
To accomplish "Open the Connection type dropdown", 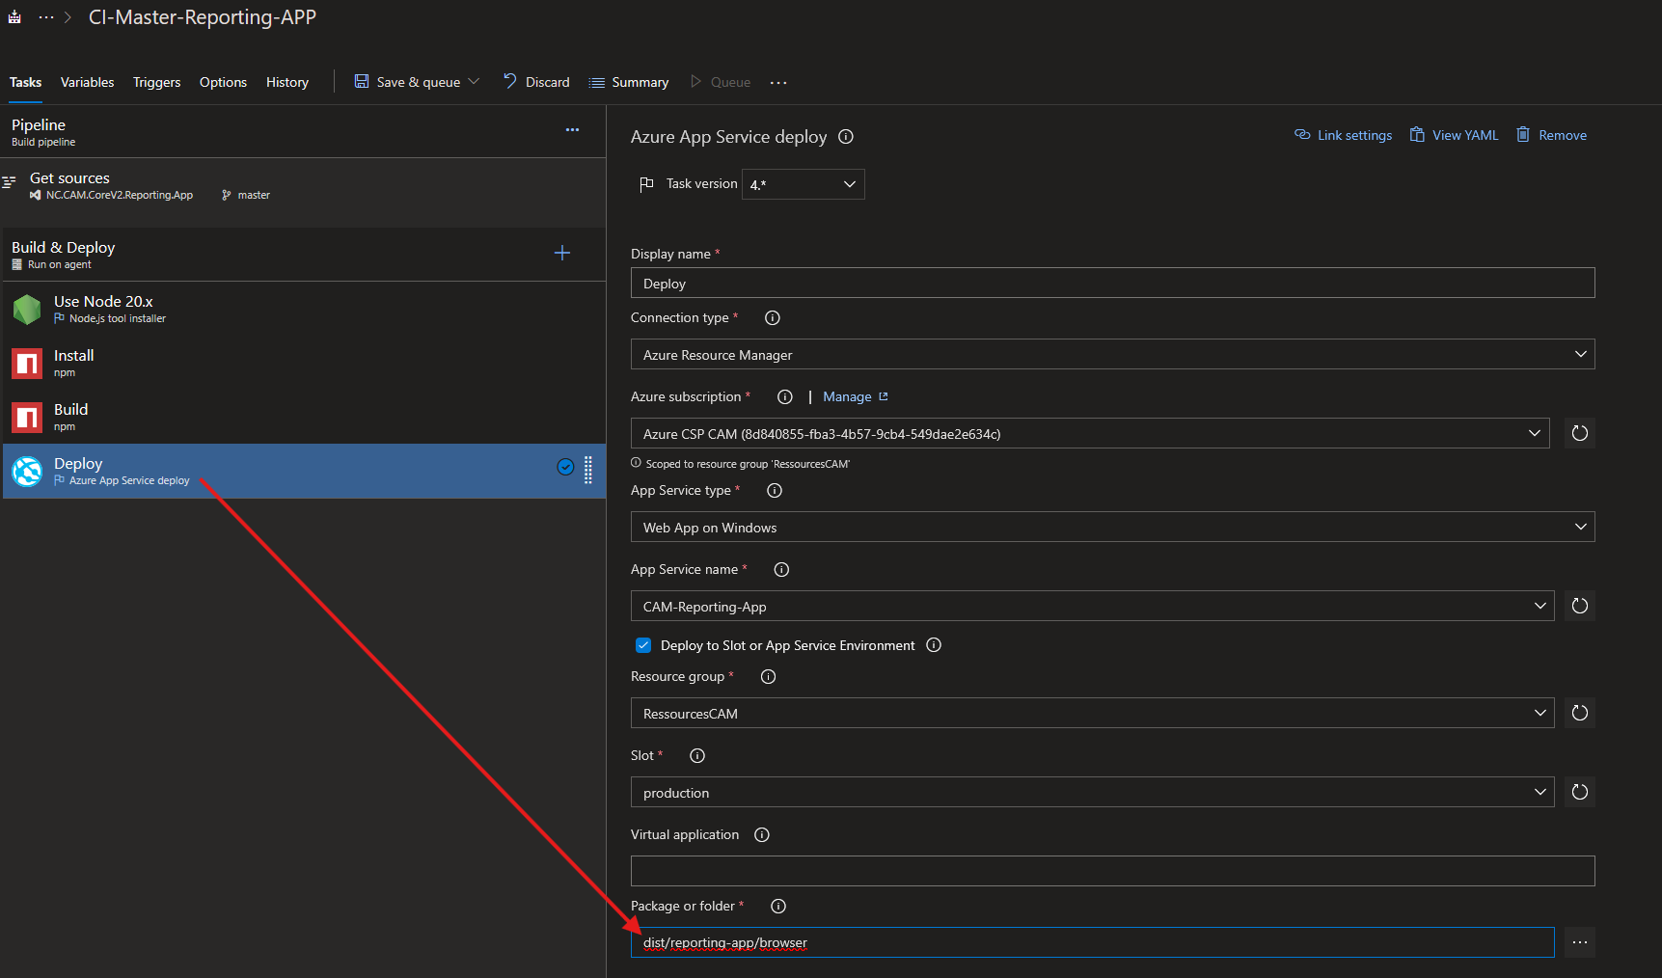I will point(1111,355).
